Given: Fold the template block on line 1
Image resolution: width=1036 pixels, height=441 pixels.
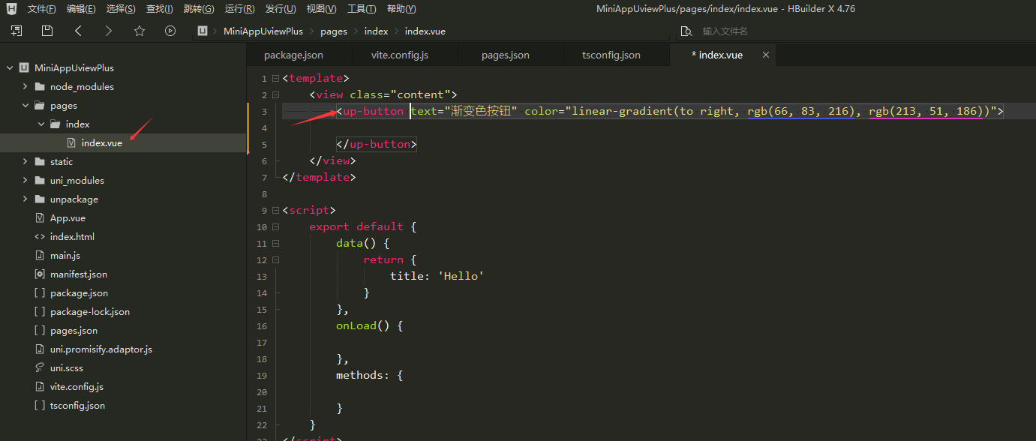Looking at the screenshot, I should 275,78.
